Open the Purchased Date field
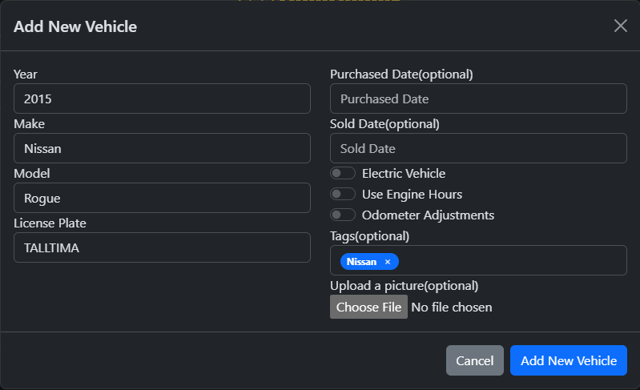 (478, 99)
